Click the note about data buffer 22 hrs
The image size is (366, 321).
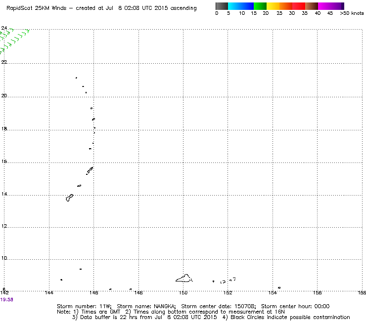144,317
